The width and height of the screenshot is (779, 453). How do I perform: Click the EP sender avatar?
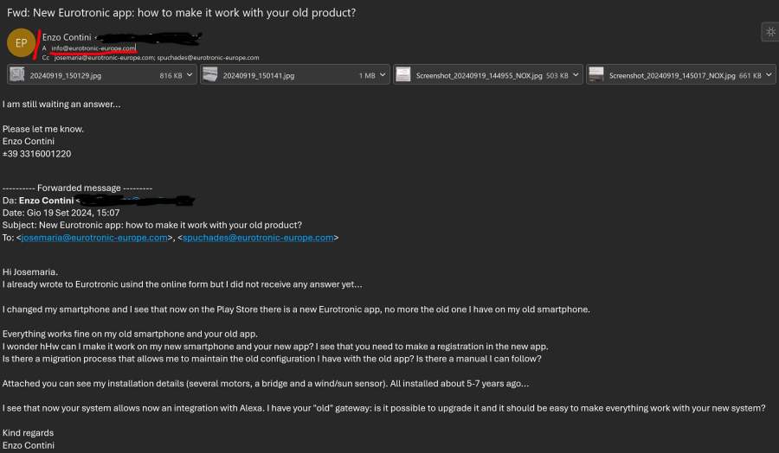21,42
